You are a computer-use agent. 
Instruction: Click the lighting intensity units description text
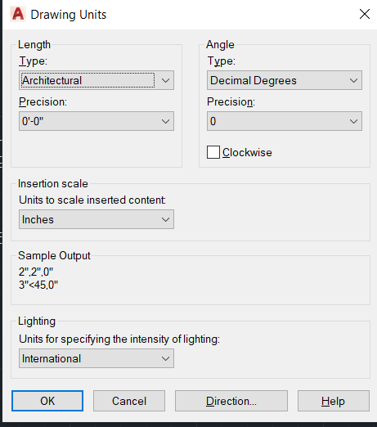[119, 339]
